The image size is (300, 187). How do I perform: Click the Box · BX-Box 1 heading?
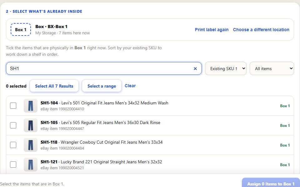coord(51,26)
